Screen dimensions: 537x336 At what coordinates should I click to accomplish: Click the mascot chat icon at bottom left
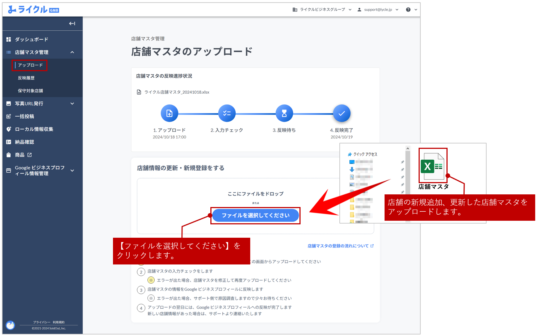click(x=11, y=325)
